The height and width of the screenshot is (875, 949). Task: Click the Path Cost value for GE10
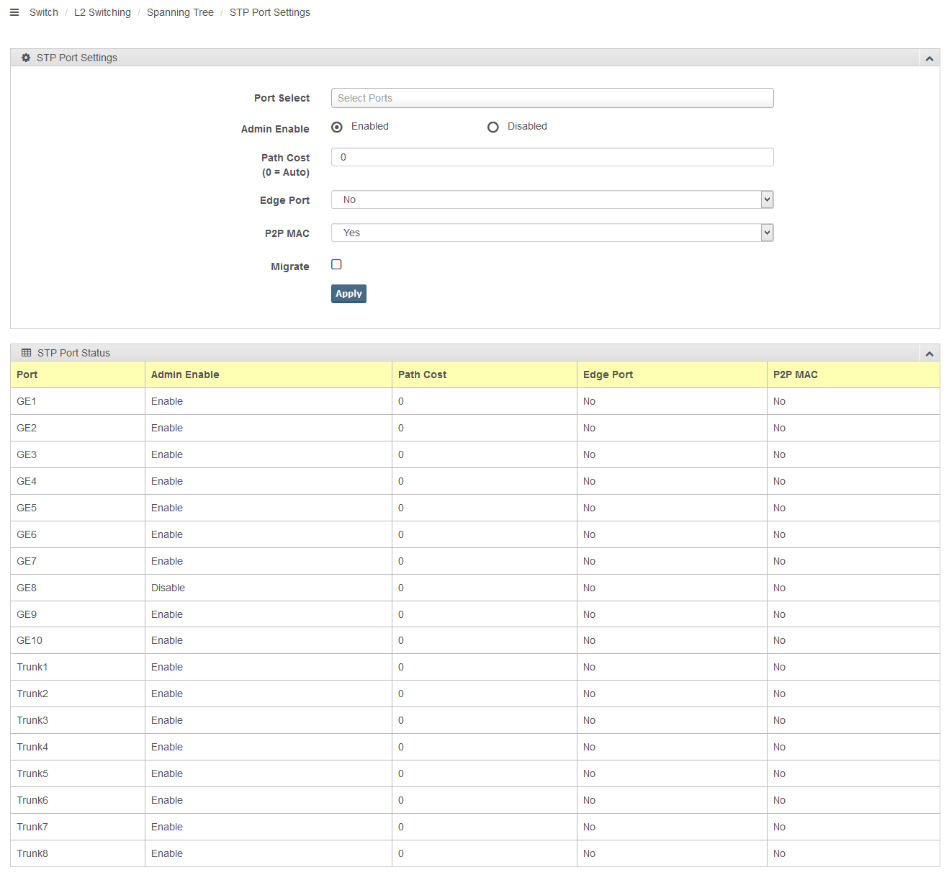tap(401, 640)
